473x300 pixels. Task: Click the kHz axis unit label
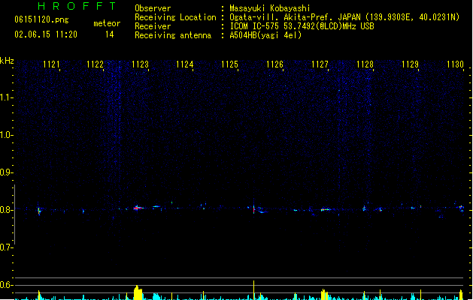pyautogui.click(x=7, y=61)
